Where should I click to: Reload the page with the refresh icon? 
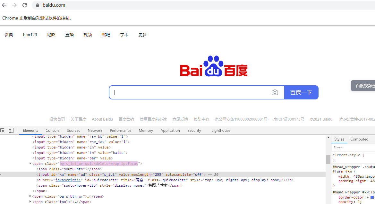click(x=25, y=5)
